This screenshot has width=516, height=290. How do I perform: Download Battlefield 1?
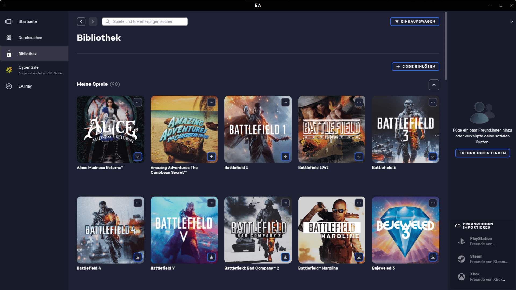point(285,157)
